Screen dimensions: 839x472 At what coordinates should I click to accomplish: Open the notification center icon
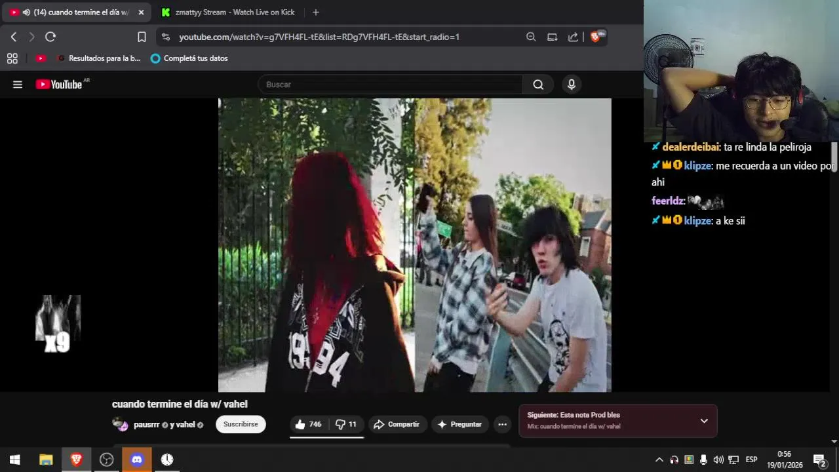coord(819,460)
